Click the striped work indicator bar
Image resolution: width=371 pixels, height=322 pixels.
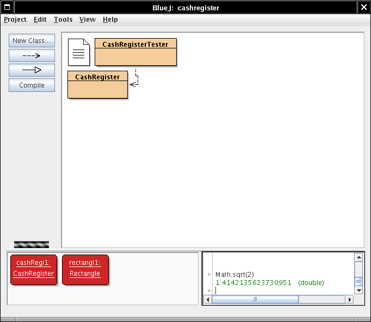point(32,245)
